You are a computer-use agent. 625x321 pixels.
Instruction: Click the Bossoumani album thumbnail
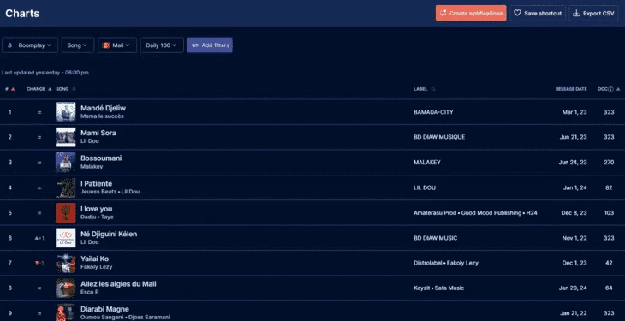tap(65, 163)
